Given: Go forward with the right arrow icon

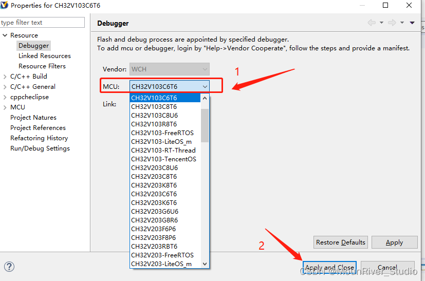Looking at the screenshot, I should coord(392,23).
